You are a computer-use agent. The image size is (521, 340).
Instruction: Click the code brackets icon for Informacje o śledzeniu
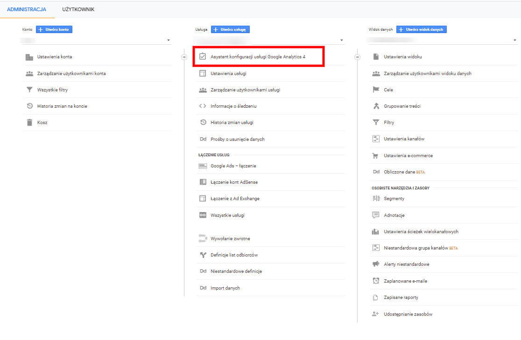click(202, 106)
